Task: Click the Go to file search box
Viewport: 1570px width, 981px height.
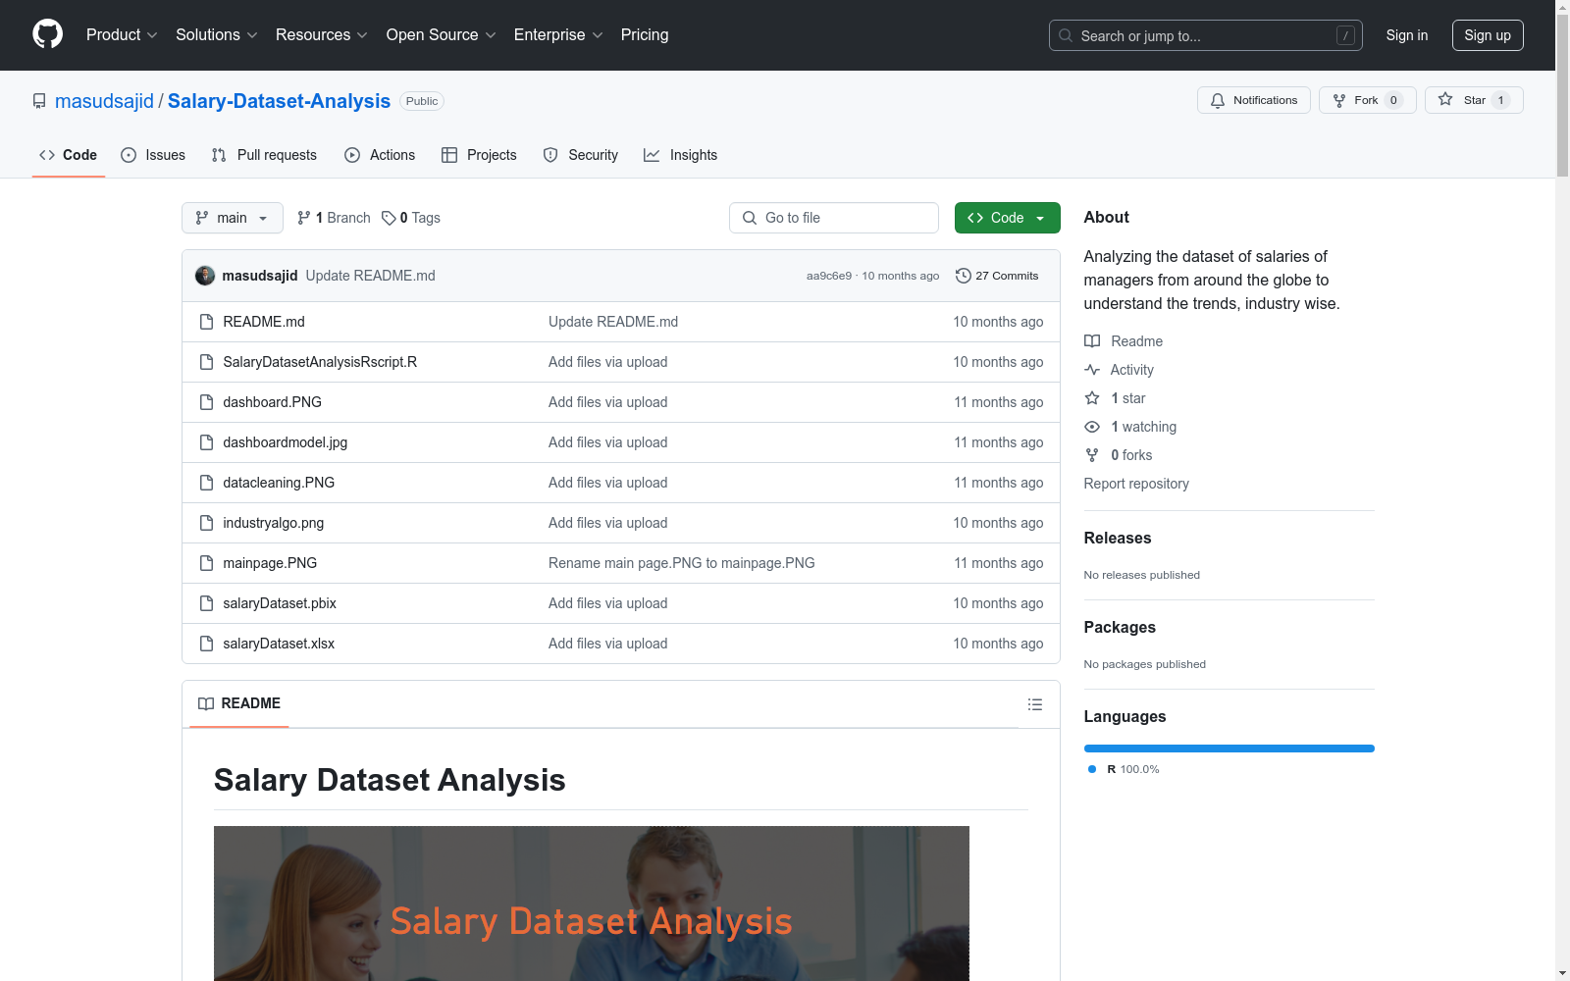Action: [834, 218]
